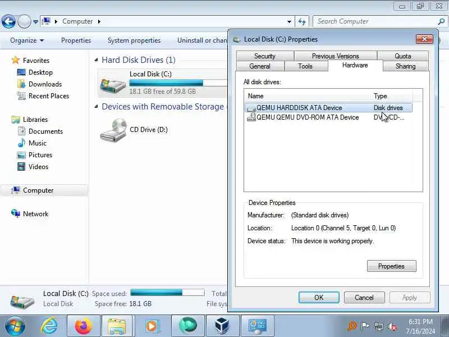Open the recent pages dropdown arrow
Viewport: 449px width, 337px height.
pyautogui.click(x=35, y=22)
